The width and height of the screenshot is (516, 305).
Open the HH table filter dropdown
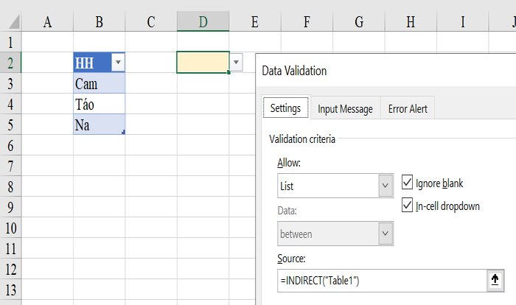(x=118, y=62)
